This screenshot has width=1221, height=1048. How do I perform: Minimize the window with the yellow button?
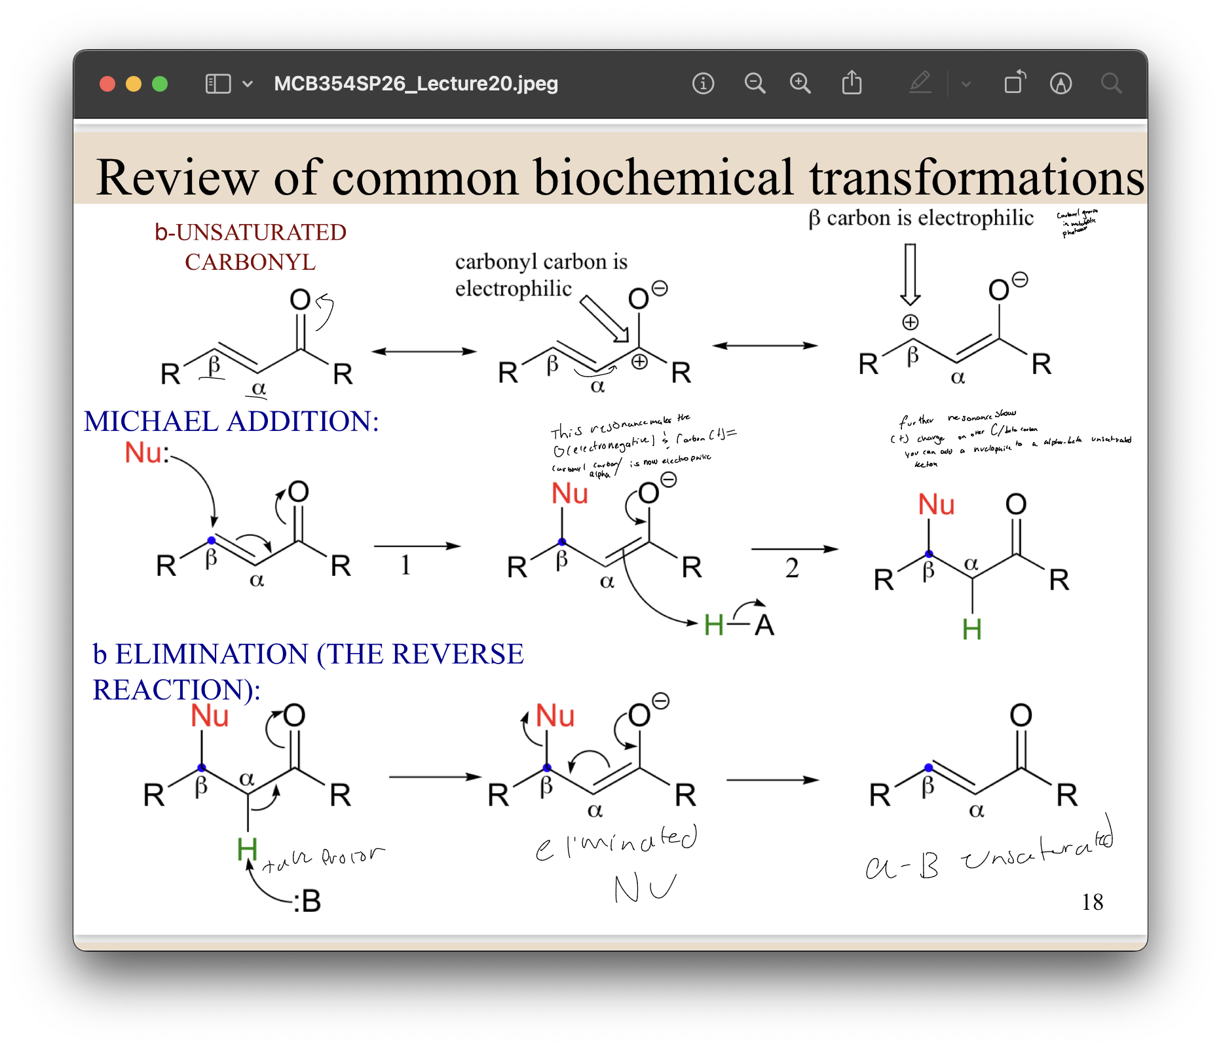[134, 84]
